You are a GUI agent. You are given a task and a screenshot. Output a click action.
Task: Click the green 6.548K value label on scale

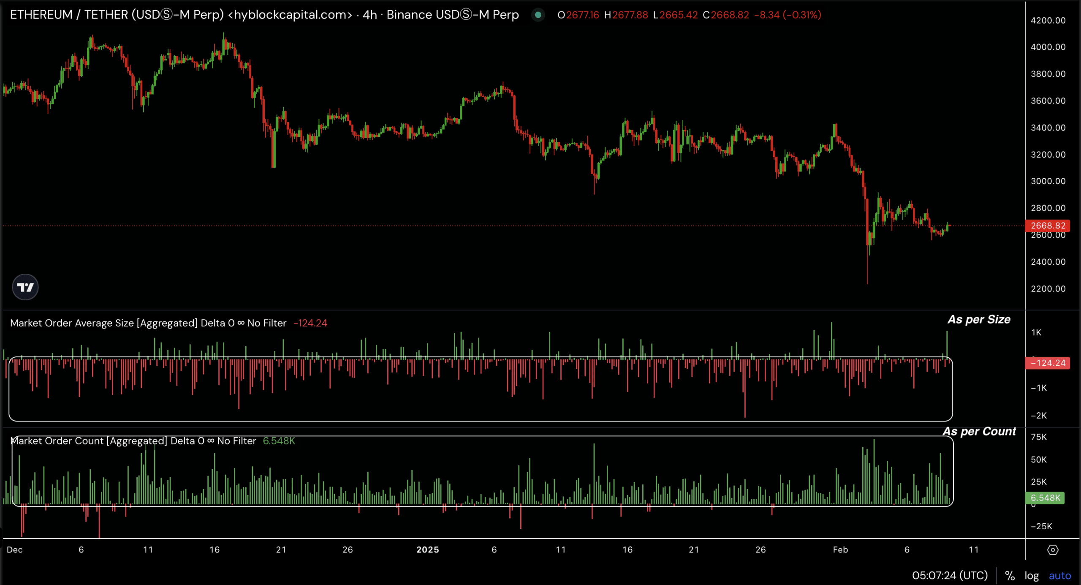[1045, 498]
